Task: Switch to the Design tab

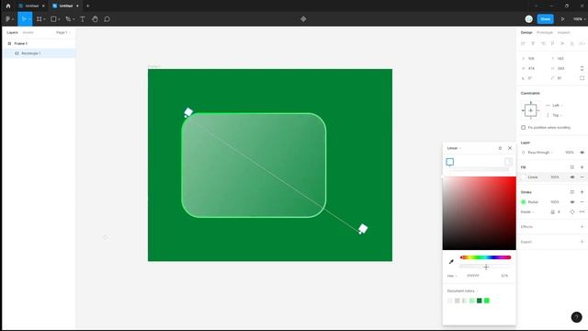Action: pyautogui.click(x=526, y=33)
